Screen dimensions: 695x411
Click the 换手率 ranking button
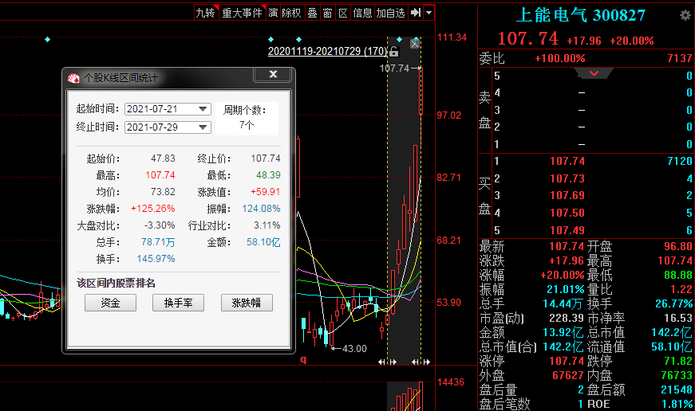tap(178, 303)
